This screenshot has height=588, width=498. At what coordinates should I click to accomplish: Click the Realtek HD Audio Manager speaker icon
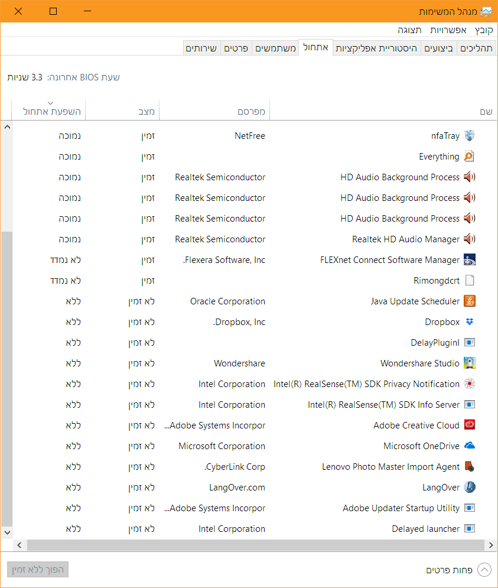pyautogui.click(x=470, y=239)
